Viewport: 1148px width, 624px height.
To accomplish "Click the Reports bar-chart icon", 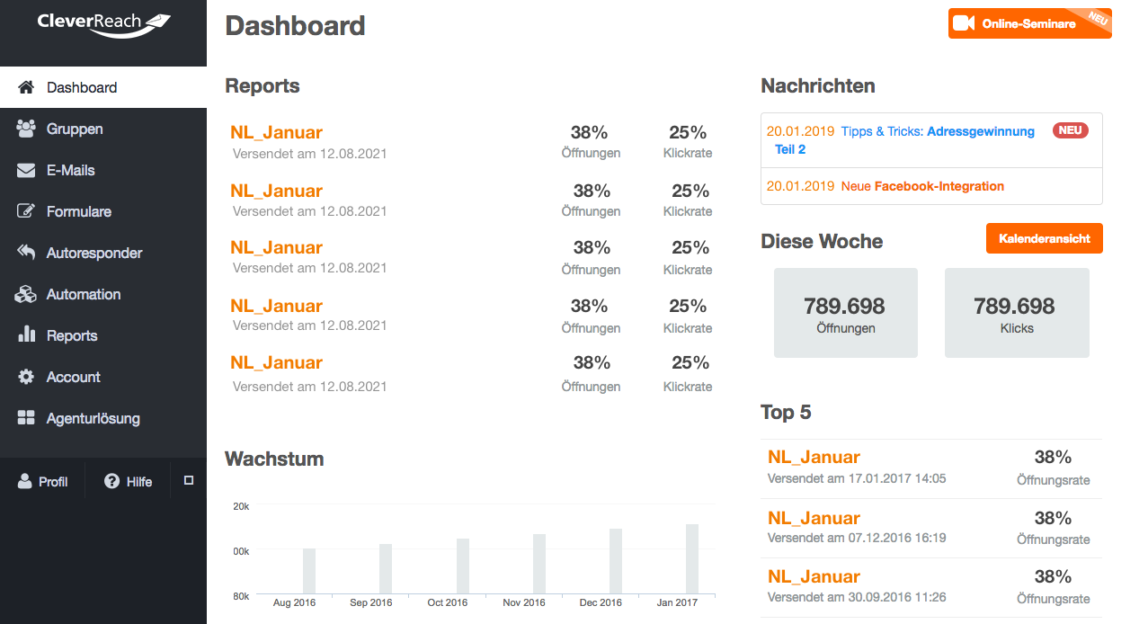I will (x=26, y=335).
